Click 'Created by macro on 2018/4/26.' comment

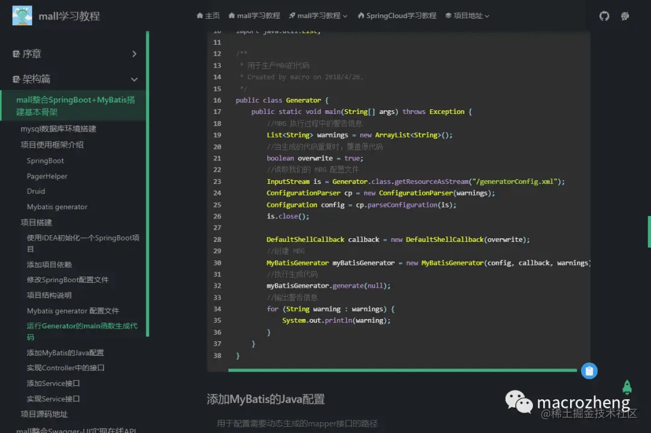pos(305,77)
